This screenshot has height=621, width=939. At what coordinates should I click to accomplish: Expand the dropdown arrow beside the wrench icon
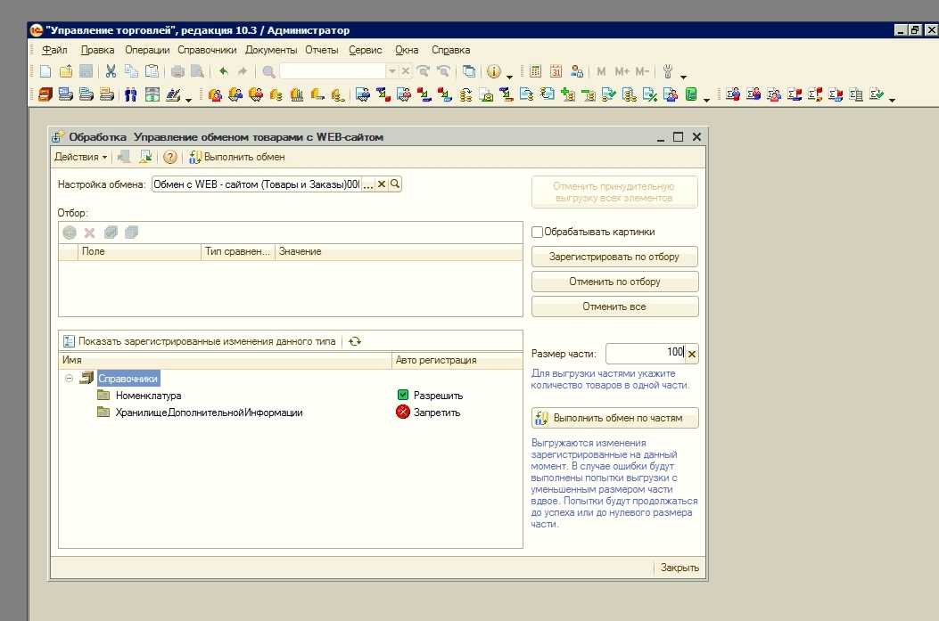pyautogui.click(x=683, y=76)
